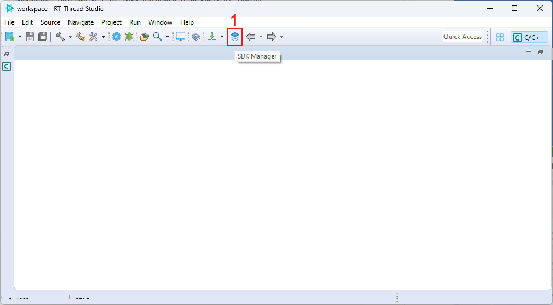Click the bug Debug icon
Screen dimensions: 553x305
click(129, 37)
